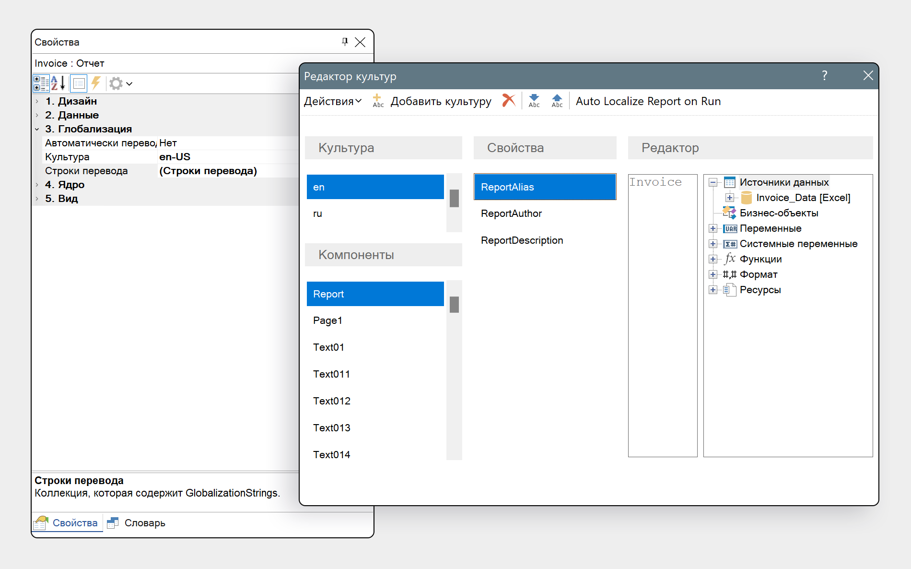Expand the 4. Ядро category

coord(37,185)
